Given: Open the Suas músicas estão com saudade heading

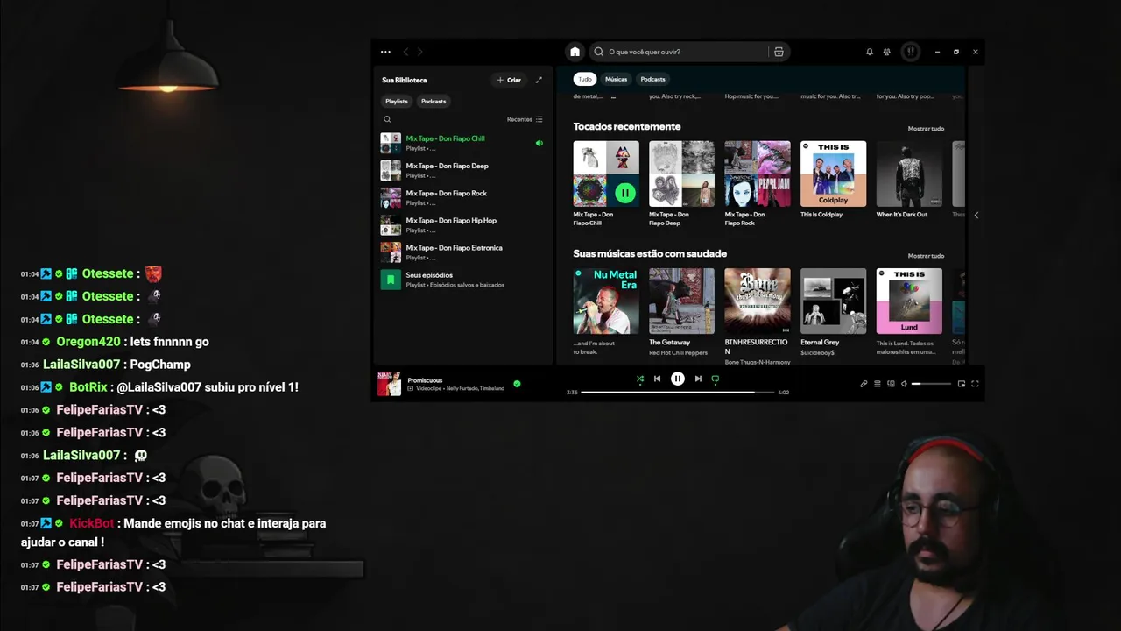Looking at the screenshot, I should click(650, 254).
